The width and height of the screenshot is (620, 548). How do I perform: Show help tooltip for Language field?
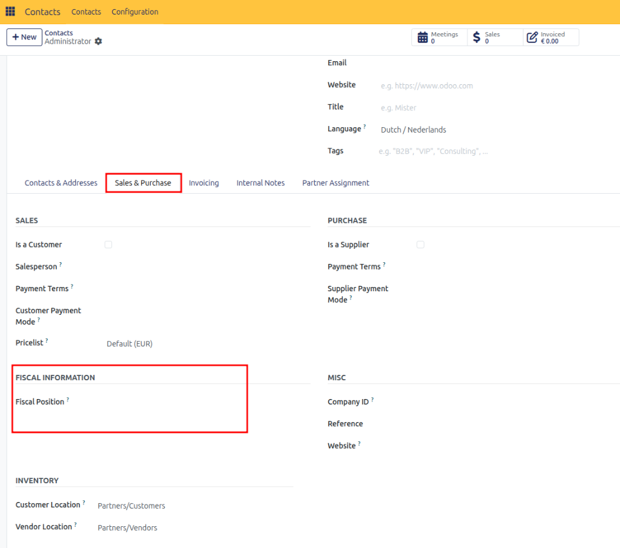pyautogui.click(x=364, y=127)
